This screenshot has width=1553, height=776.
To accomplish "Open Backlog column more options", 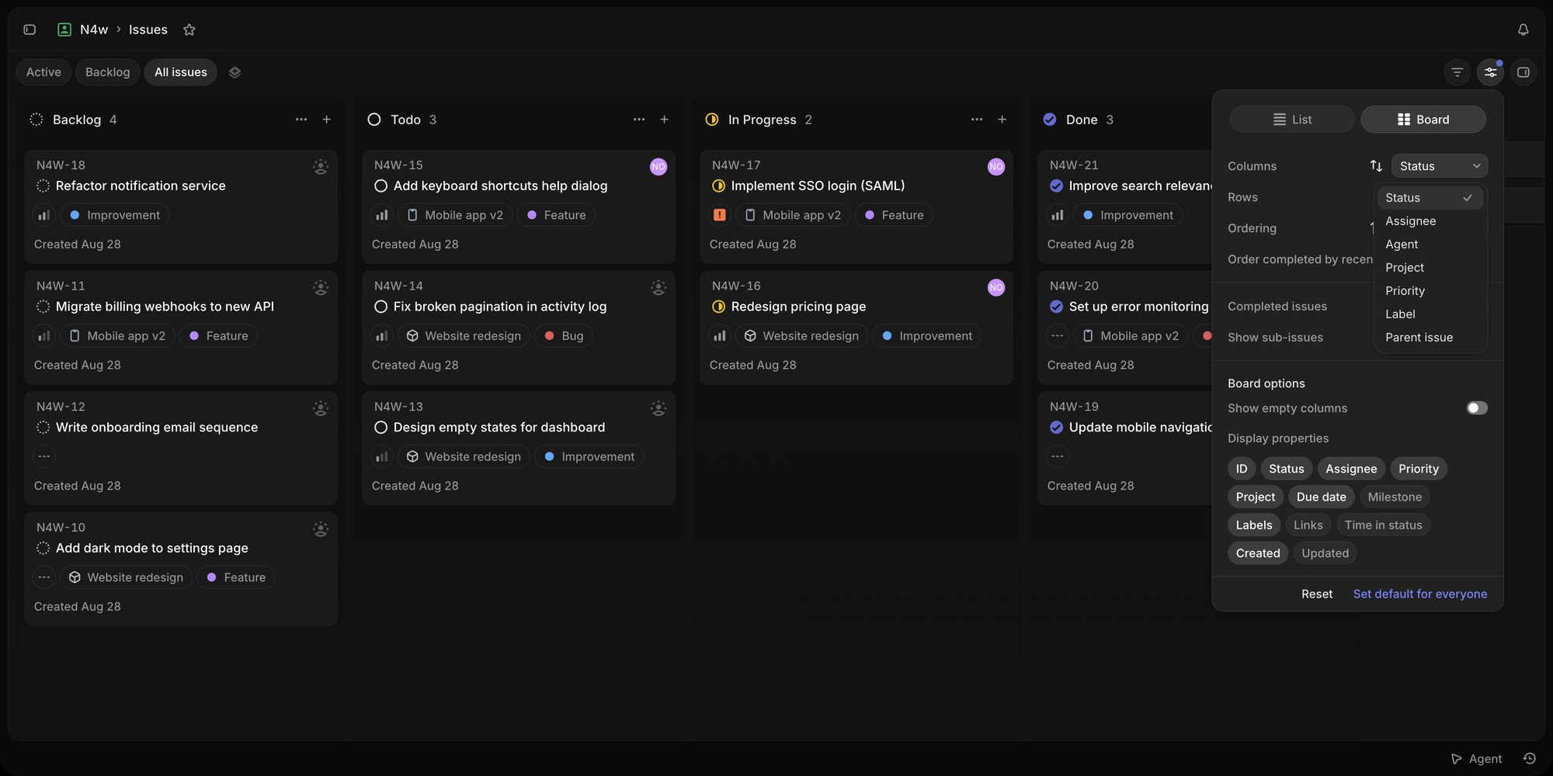I will pos(301,120).
